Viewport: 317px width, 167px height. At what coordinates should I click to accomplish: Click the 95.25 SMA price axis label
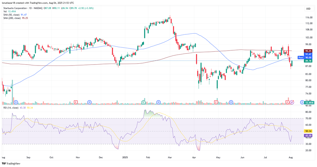[x=308, y=51]
